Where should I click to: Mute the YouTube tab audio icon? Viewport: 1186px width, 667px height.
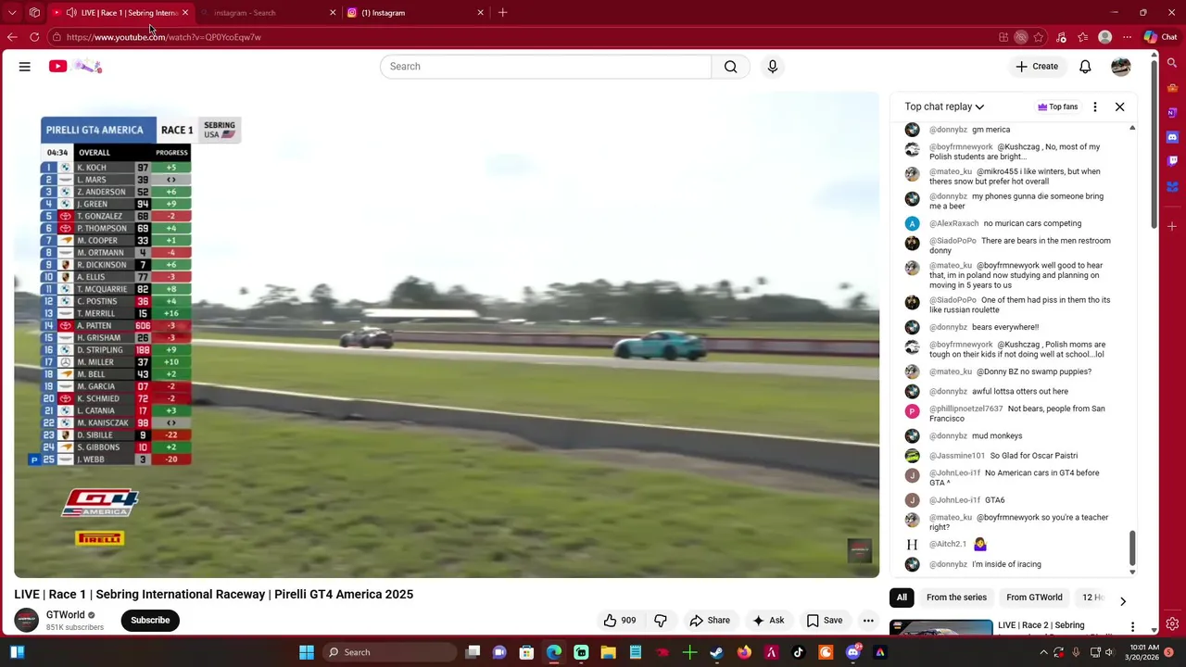(x=71, y=13)
